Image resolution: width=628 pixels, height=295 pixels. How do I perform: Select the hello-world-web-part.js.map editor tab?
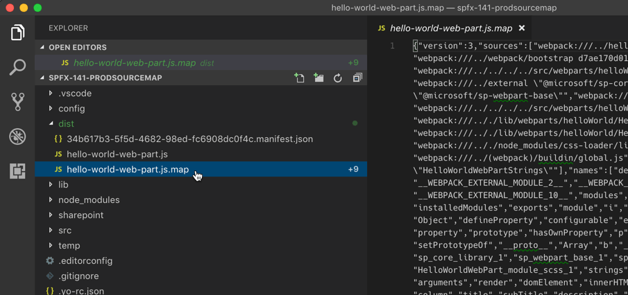(450, 28)
